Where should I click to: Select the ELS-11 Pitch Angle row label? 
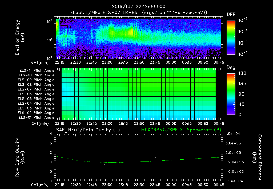coord(37,71)
